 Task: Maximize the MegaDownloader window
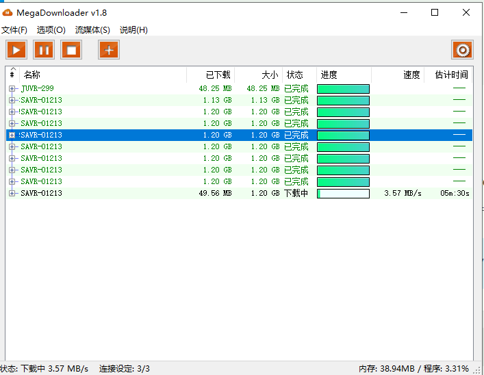pyautogui.click(x=435, y=12)
